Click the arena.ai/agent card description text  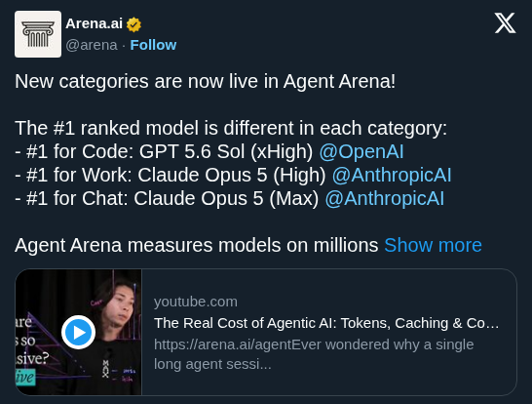point(314,354)
